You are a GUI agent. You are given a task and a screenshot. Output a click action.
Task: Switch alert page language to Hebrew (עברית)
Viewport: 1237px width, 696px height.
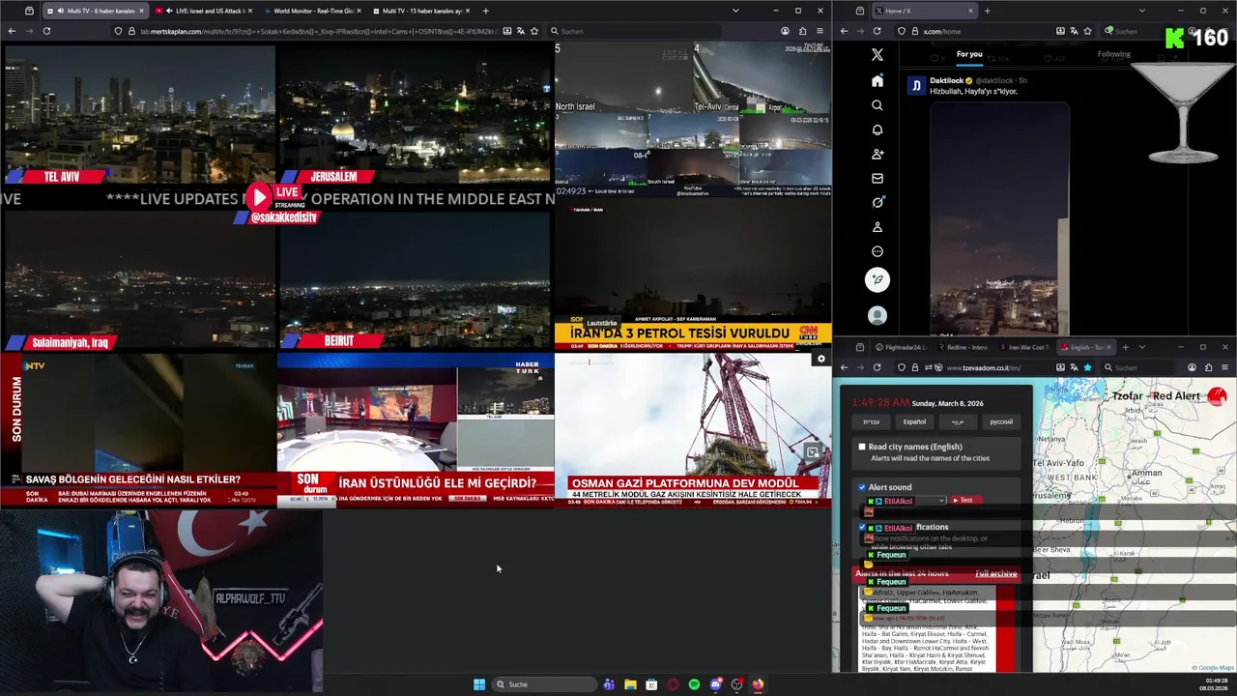[871, 421]
